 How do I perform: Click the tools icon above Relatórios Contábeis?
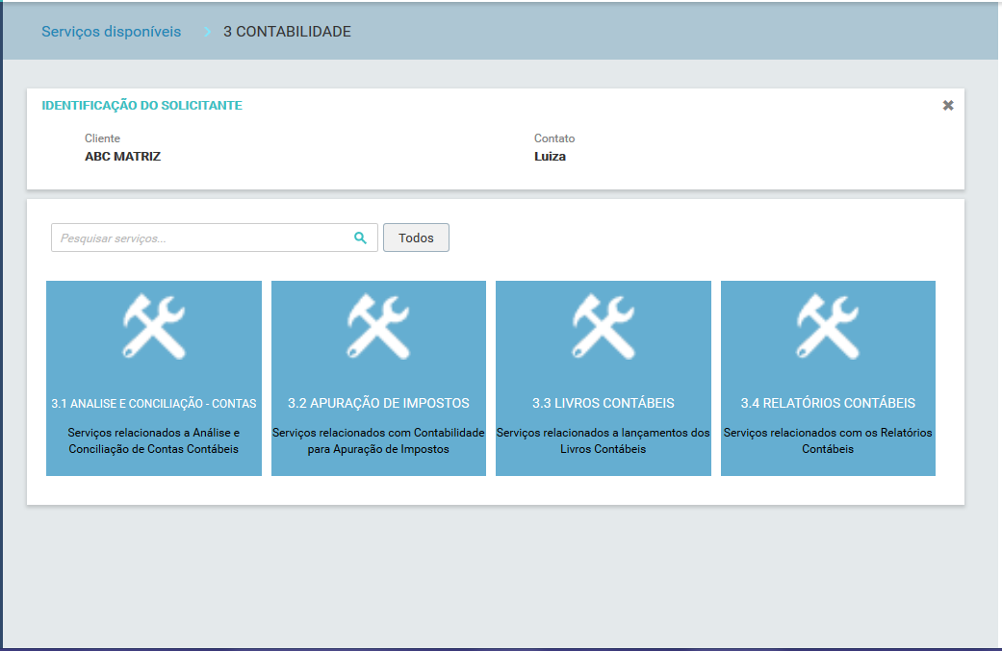pos(828,327)
